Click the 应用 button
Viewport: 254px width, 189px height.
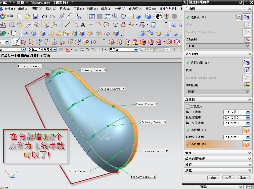click(228, 178)
